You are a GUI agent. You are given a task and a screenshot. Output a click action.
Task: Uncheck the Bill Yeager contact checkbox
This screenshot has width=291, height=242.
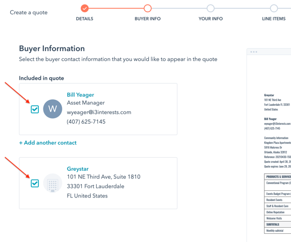coord(35,109)
